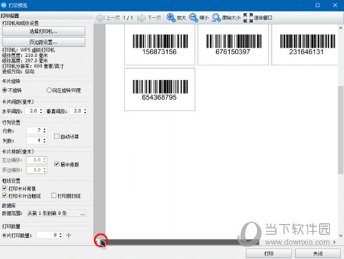Viewport: 344px width, 259px height.
Task: Go to previous page arrow icon
Action: tap(100, 18)
